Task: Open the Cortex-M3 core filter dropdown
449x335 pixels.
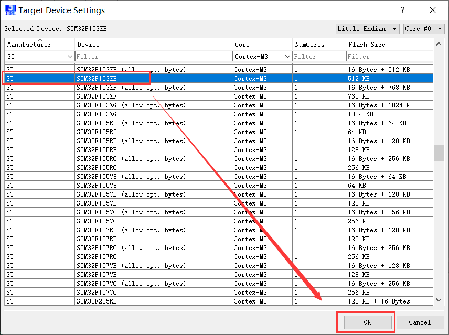Action: click(x=262, y=57)
